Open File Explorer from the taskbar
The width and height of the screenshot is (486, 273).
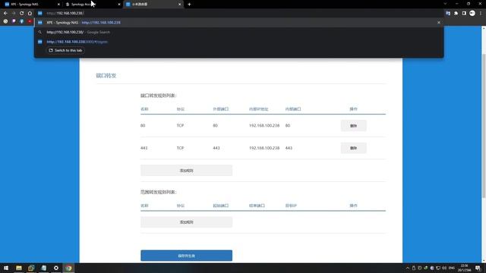(19, 268)
